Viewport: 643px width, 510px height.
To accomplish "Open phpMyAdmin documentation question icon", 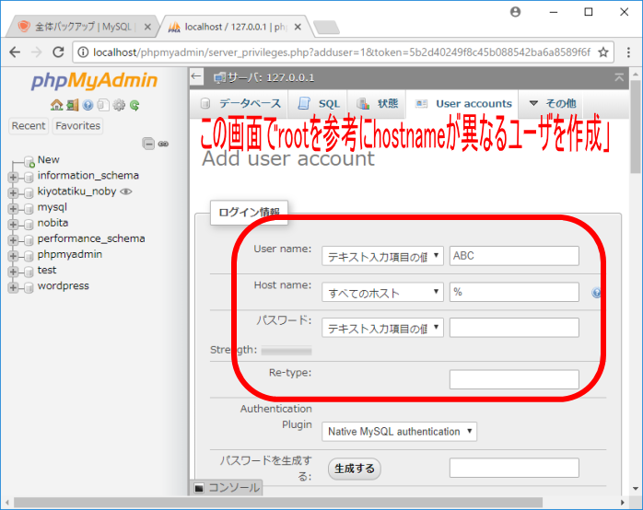I will (88, 105).
